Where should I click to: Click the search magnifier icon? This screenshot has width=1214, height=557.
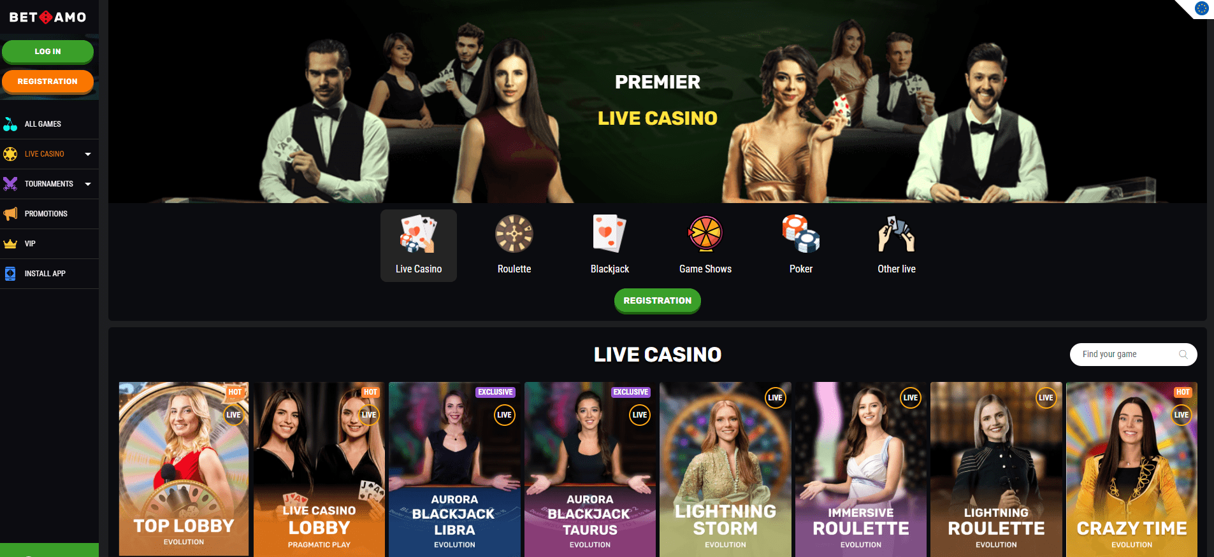[x=1183, y=355]
